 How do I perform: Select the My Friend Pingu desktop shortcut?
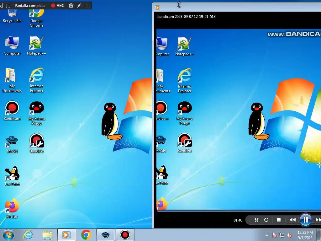pos(37,113)
